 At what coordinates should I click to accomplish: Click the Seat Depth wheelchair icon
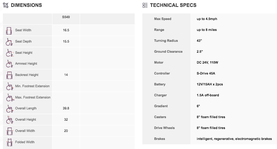[x=9, y=42]
